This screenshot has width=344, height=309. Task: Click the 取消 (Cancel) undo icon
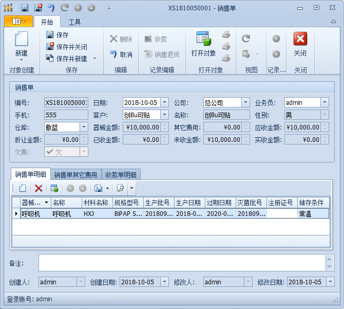pos(121,54)
